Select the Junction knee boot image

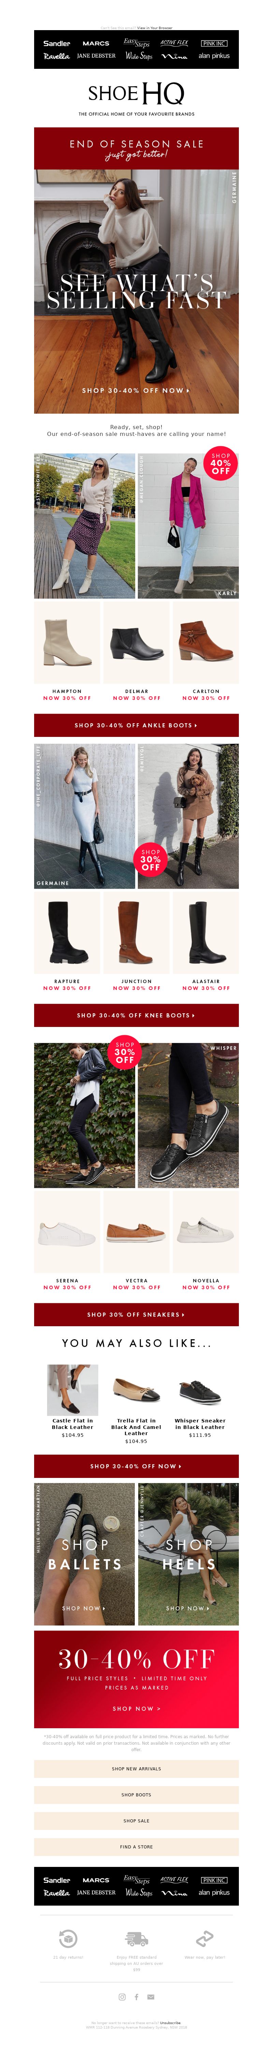tap(136, 932)
